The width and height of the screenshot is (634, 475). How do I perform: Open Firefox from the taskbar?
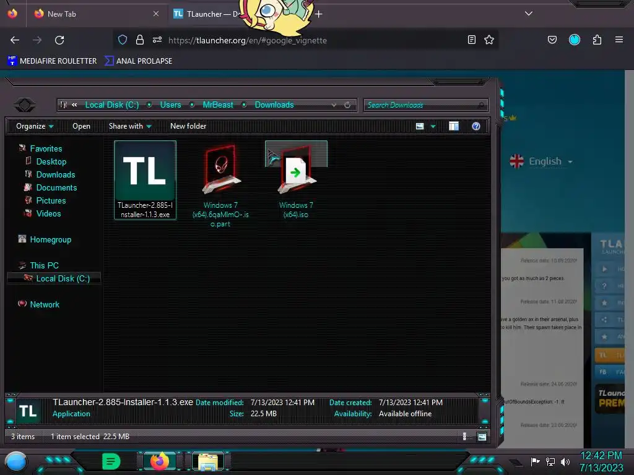(160, 461)
